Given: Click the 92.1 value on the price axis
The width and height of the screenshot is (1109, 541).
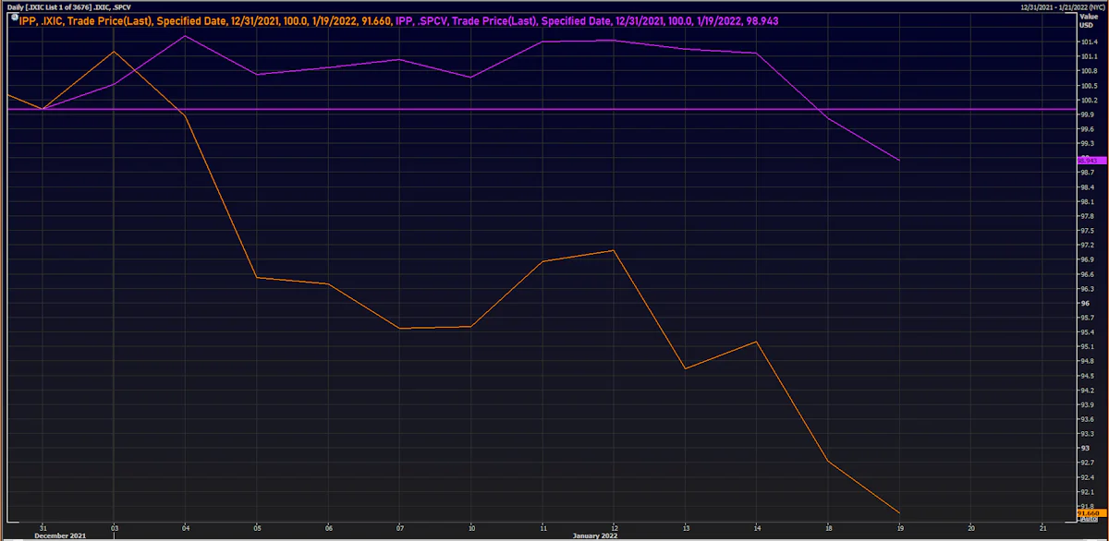Looking at the screenshot, I should (x=1087, y=491).
